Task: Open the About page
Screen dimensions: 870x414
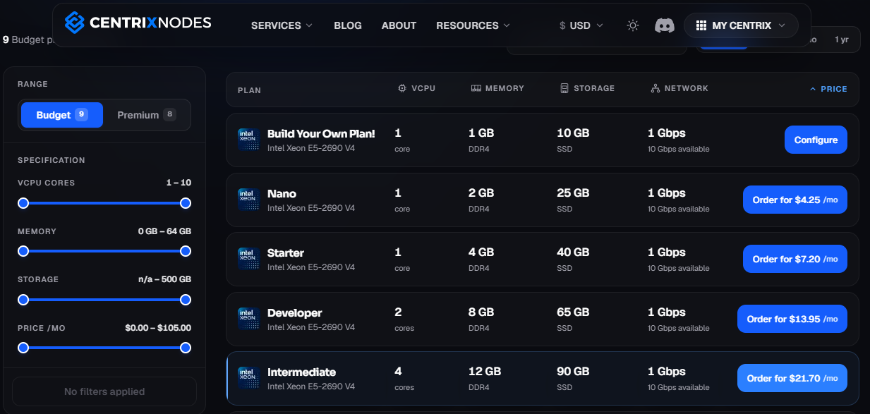Action: 399,25
